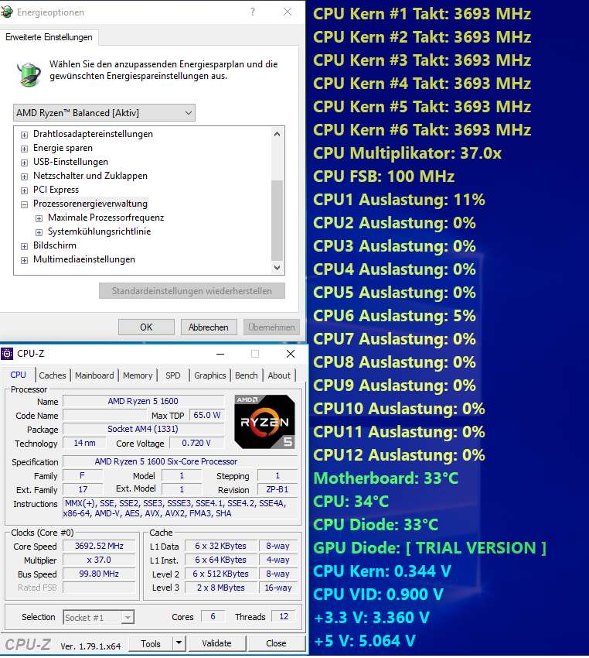This screenshot has height=658, width=589.
Task: Click the green battery plug icon
Action: (x=29, y=74)
